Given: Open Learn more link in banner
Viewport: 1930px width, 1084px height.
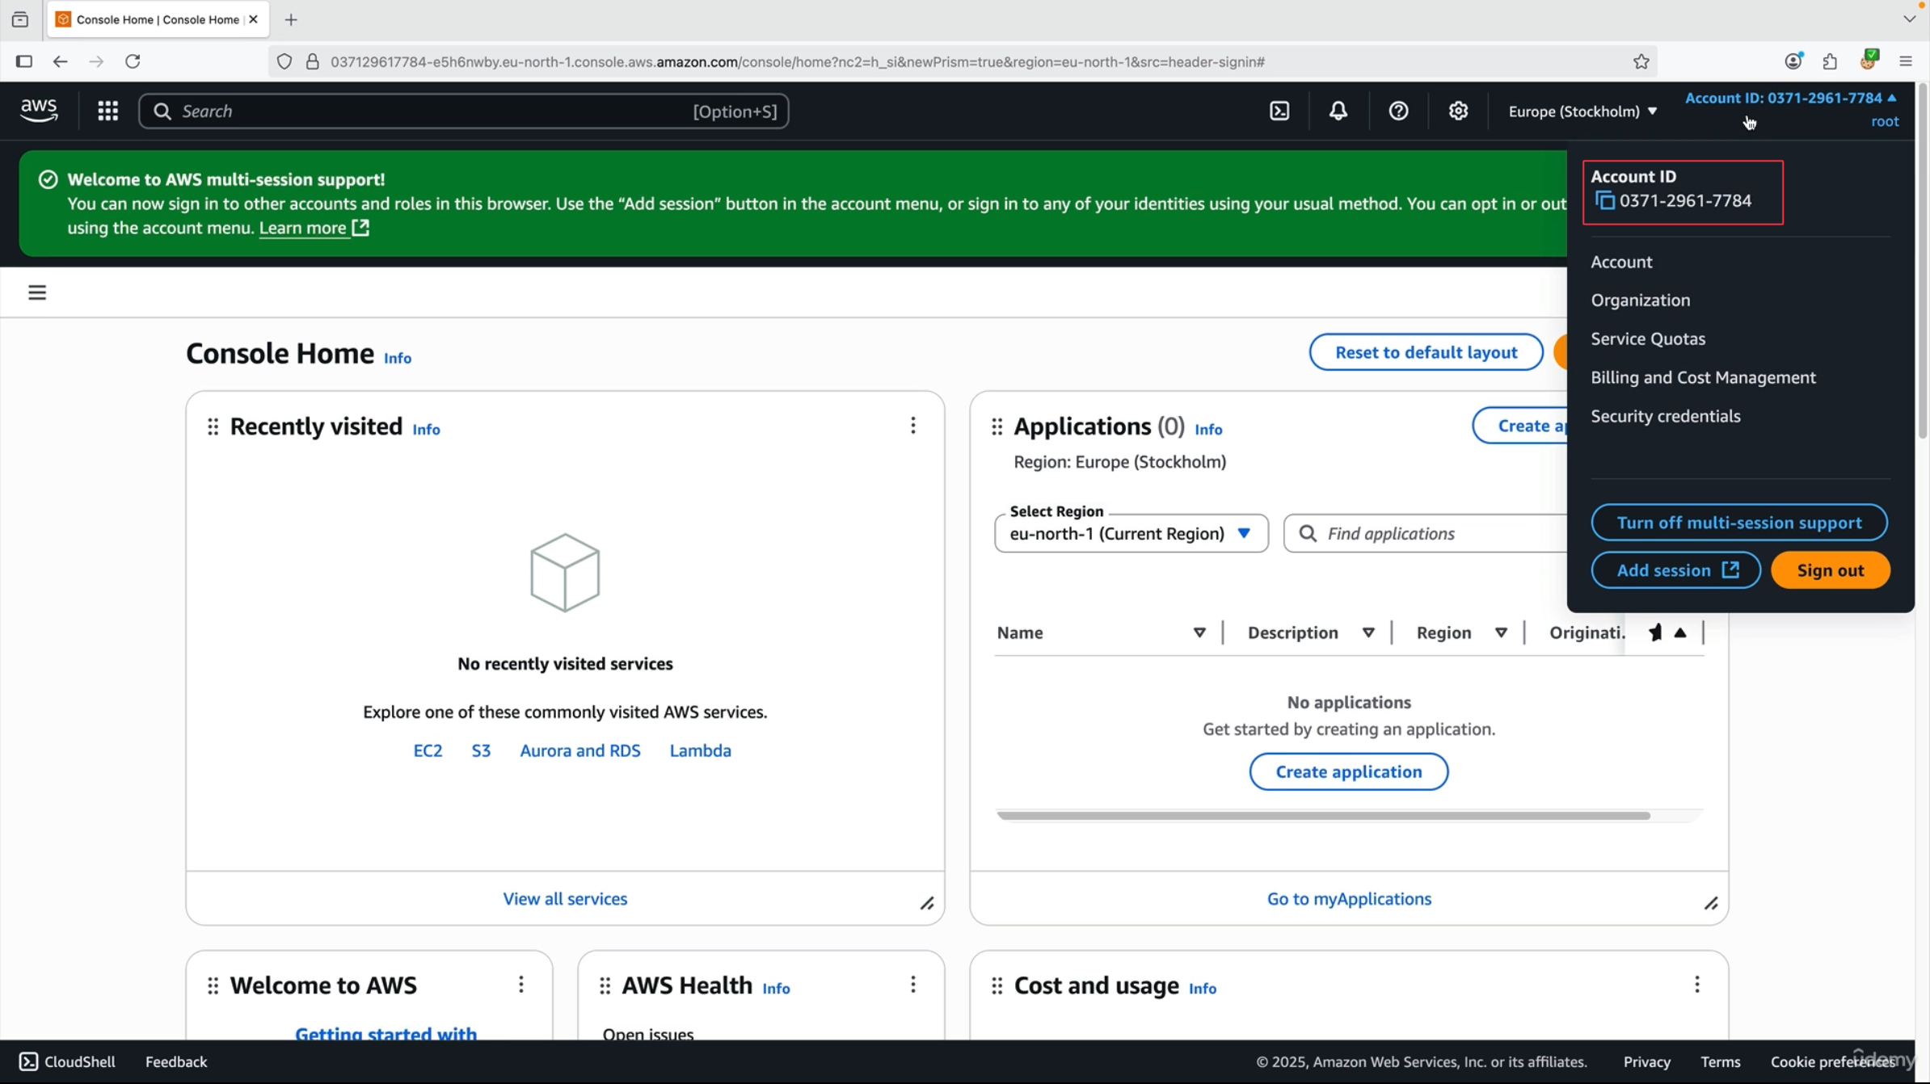Looking at the screenshot, I should (x=314, y=228).
